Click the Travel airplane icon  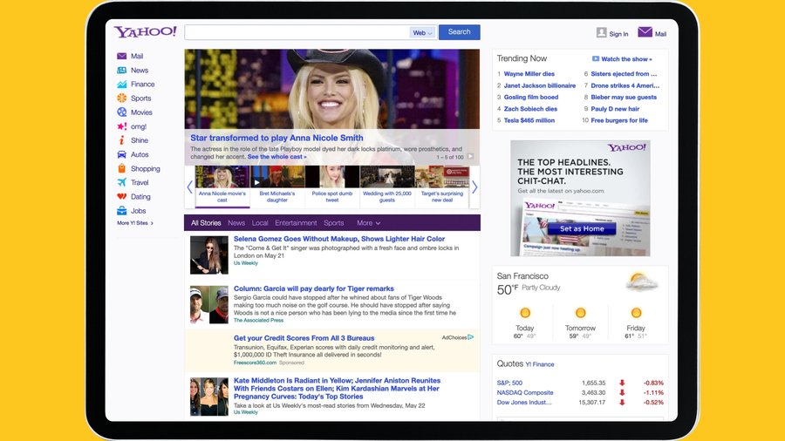[121, 183]
